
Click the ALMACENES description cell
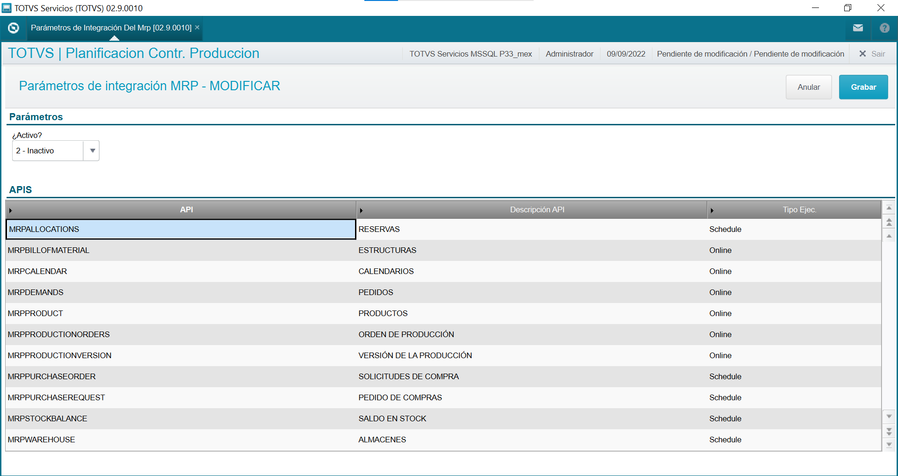click(532, 440)
